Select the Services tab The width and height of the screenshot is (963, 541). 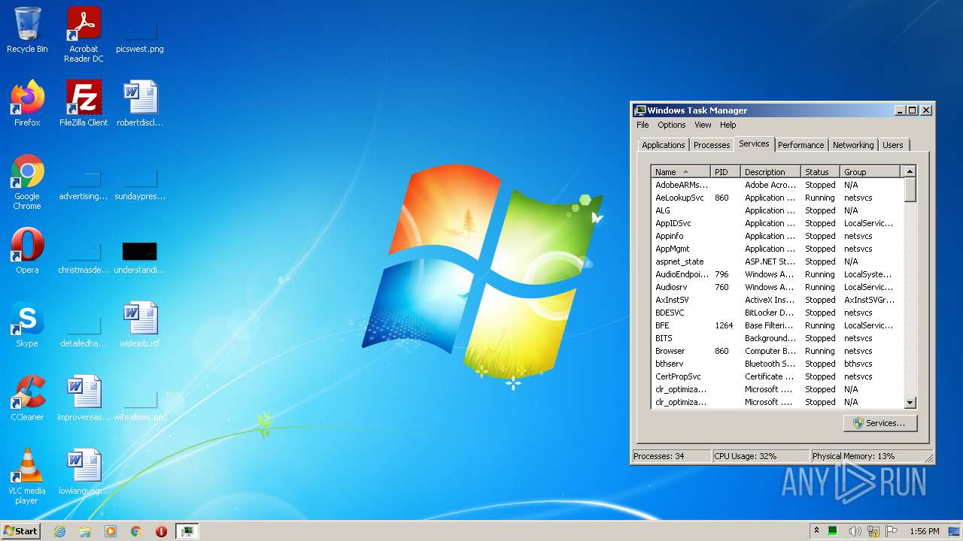754,144
